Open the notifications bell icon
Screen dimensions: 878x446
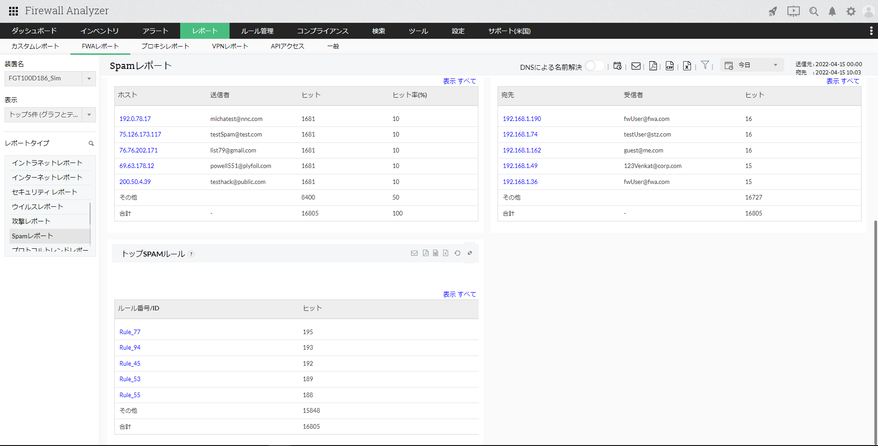pyautogui.click(x=832, y=11)
